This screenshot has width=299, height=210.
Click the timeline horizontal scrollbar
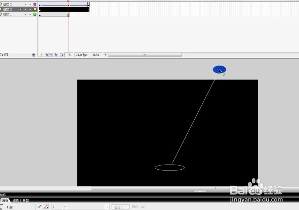[145, 55]
